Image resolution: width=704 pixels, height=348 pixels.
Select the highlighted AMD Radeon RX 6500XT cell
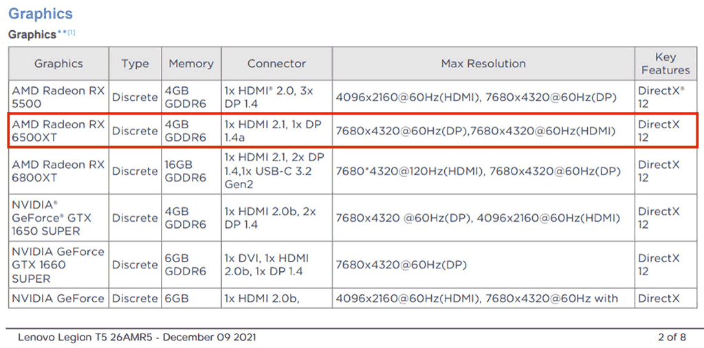point(59,130)
